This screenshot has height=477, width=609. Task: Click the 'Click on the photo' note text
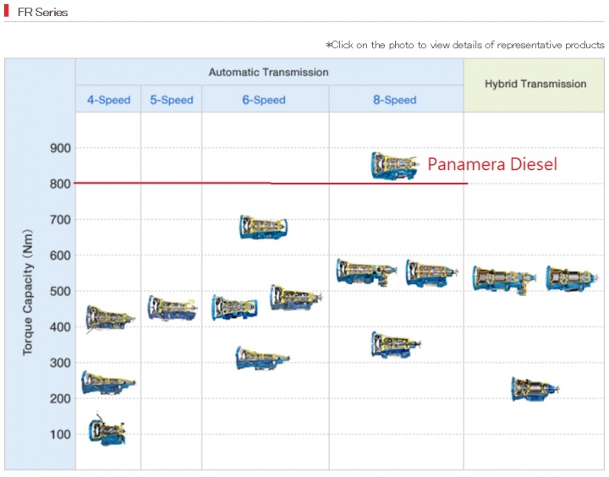pyautogui.click(x=465, y=45)
